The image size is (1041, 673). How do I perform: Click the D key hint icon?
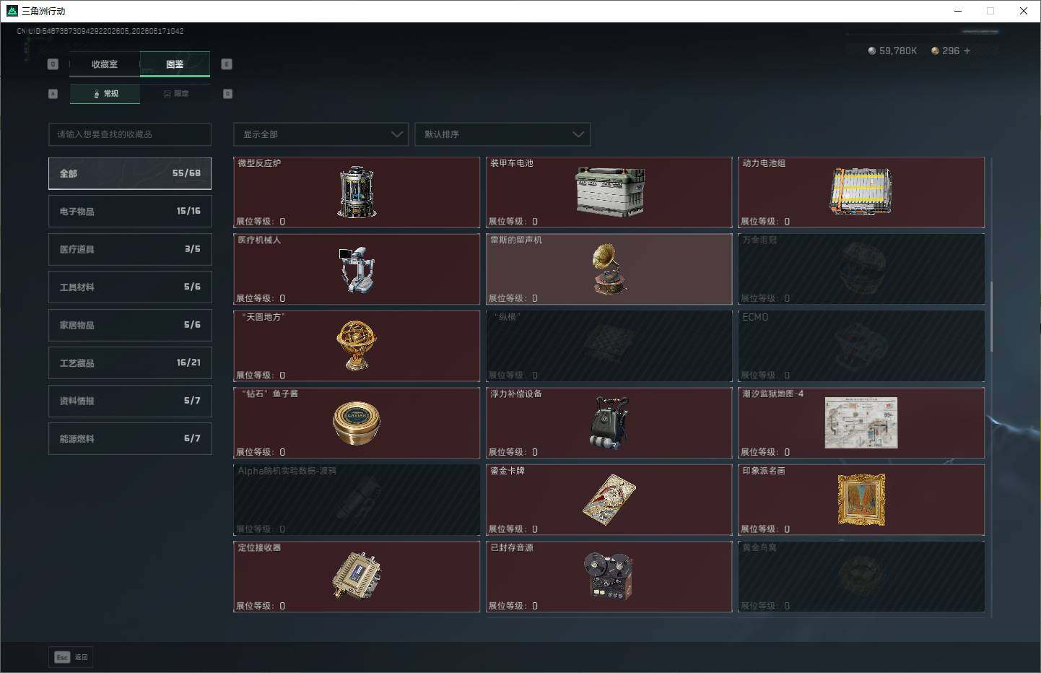(x=227, y=94)
